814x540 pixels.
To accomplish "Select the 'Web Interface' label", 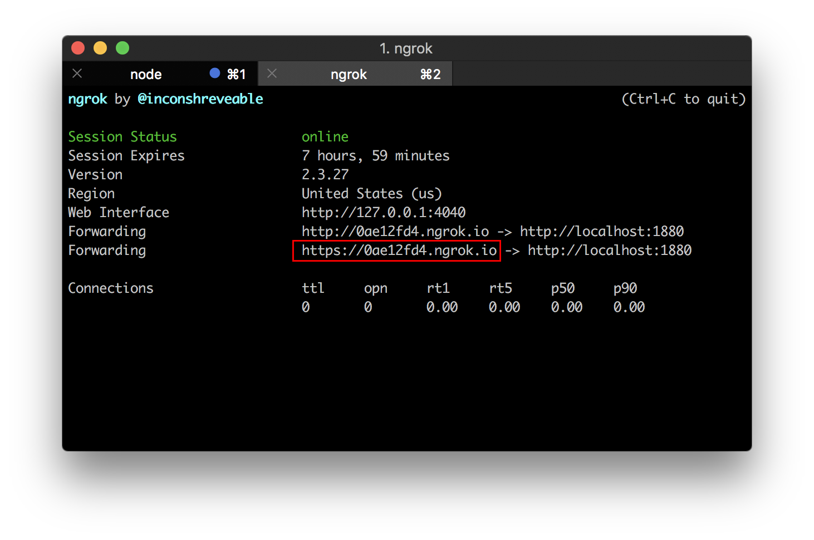I will click(119, 213).
